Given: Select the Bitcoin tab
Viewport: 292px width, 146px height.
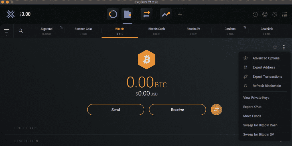Looking at the screenshot, I should [120, 31].
